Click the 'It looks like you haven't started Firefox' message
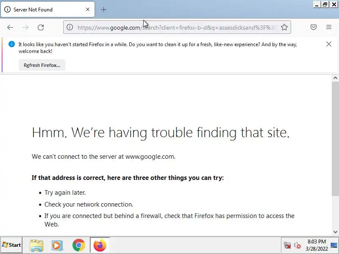Image resolution: width=339 pixels, height=254 pixels. pos(158,48)
